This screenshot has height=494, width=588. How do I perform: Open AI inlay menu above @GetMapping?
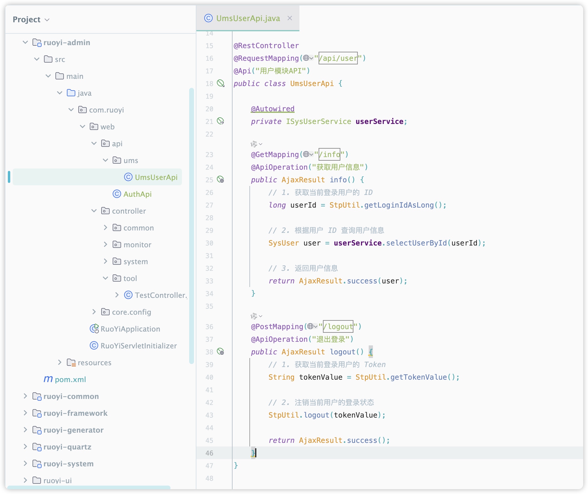click(256, 144)
